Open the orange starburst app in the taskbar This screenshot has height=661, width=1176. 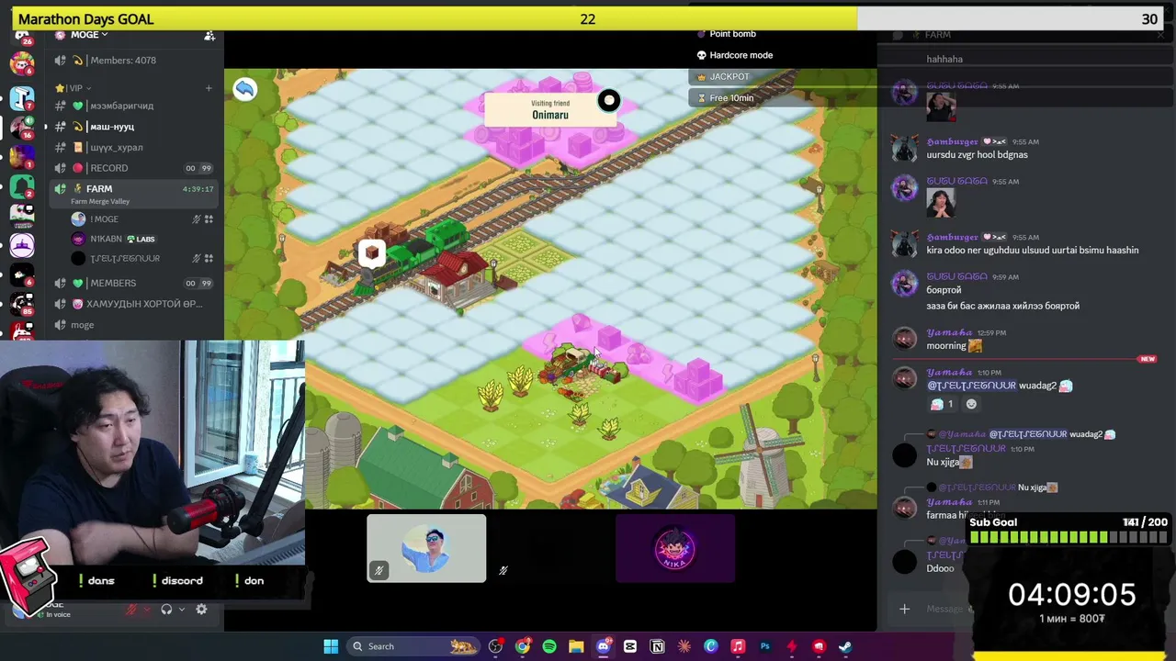(684, 646)
